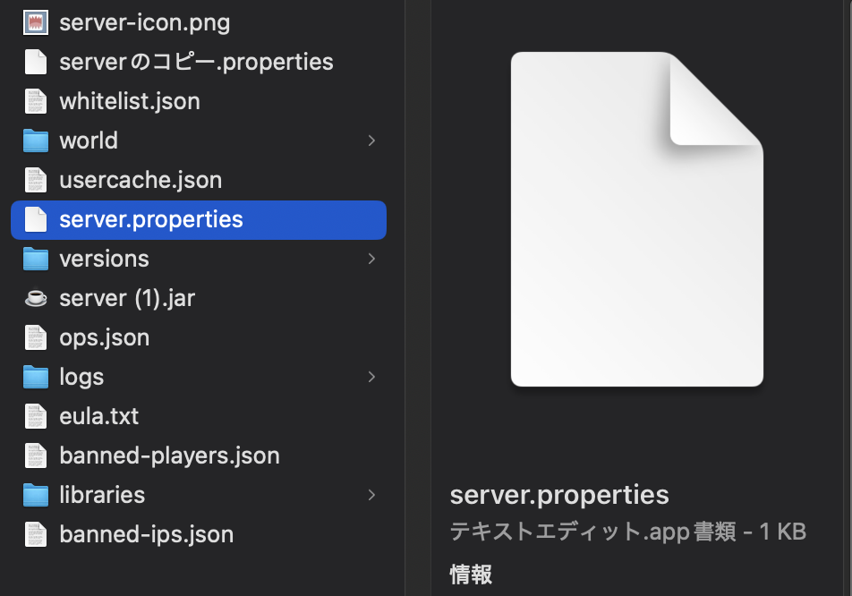This screenshot has height=596, width=852.
Task: Click the server.properties title in preview pane
Action: 559,495
